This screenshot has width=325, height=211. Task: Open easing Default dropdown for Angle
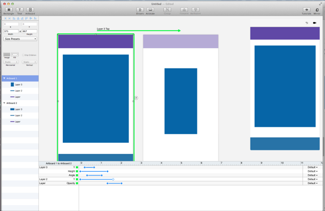tap(312, 175)
